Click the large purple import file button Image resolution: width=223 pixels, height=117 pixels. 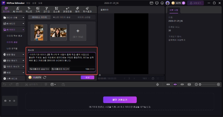tap(120, 100)
